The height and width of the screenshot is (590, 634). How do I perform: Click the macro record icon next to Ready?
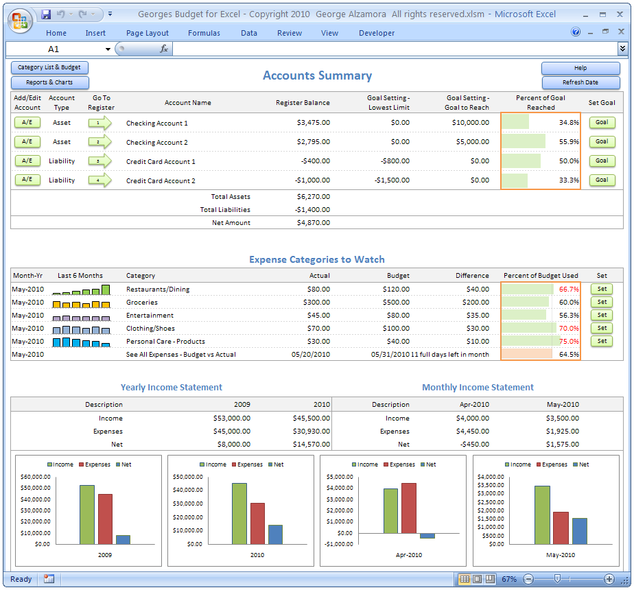click(x=47, y=579)
